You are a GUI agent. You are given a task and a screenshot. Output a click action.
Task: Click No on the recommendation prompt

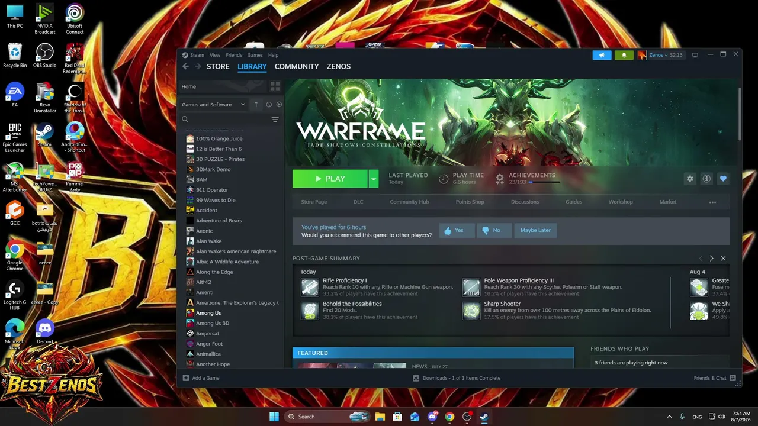tap(494, 230)
